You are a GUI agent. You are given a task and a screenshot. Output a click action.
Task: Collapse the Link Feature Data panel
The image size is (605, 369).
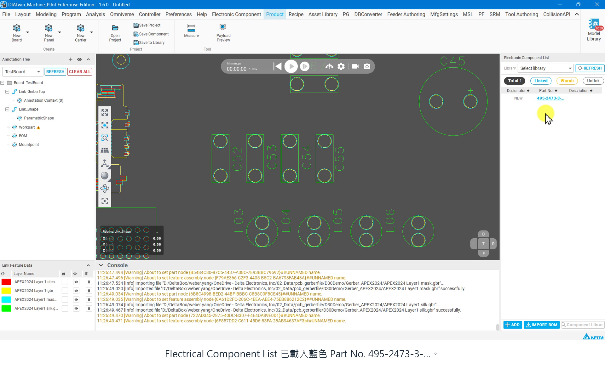(x=88, y=265)
